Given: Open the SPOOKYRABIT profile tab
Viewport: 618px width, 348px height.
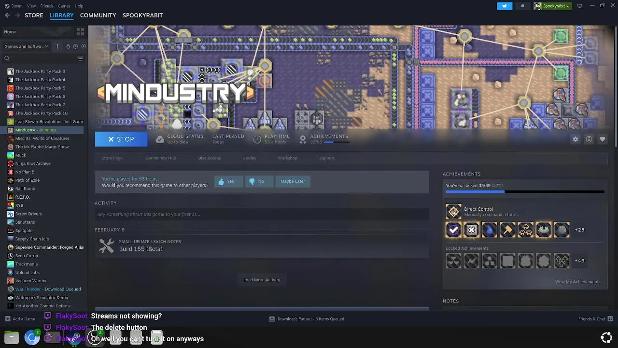Looking at the screenshot, I should coord(142,15).
